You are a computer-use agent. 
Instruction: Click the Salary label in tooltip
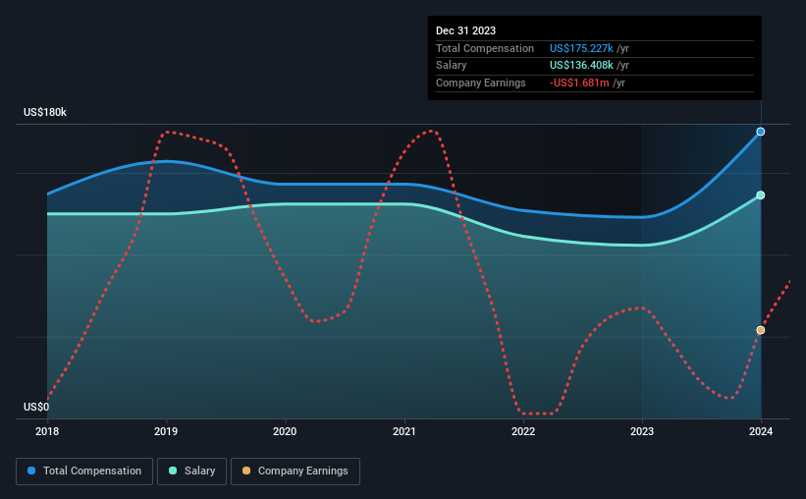[x=452, y=66]
